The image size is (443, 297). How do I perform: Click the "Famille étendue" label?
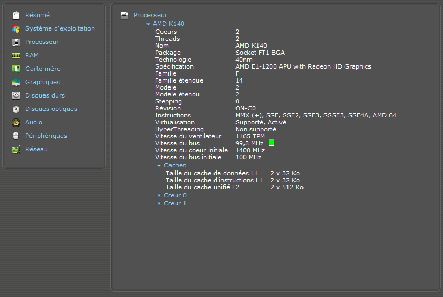tap(179, 80)
